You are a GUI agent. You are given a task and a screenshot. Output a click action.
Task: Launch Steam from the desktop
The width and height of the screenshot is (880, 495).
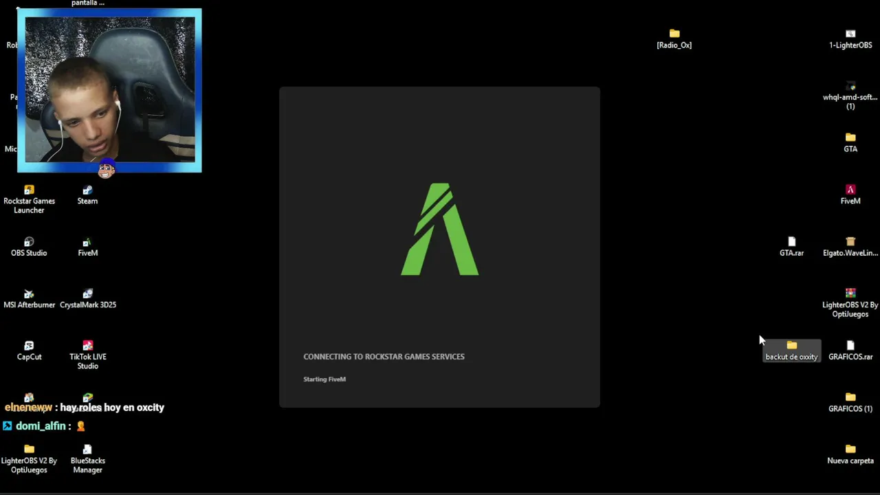tap(87, 195)
